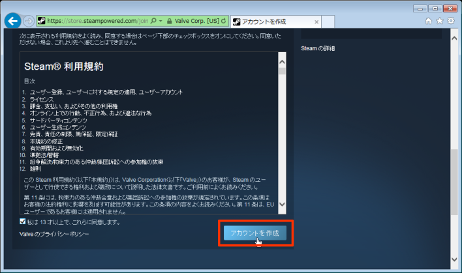
Task: Open Favorites with the star icon
Action: coord(440,21)
